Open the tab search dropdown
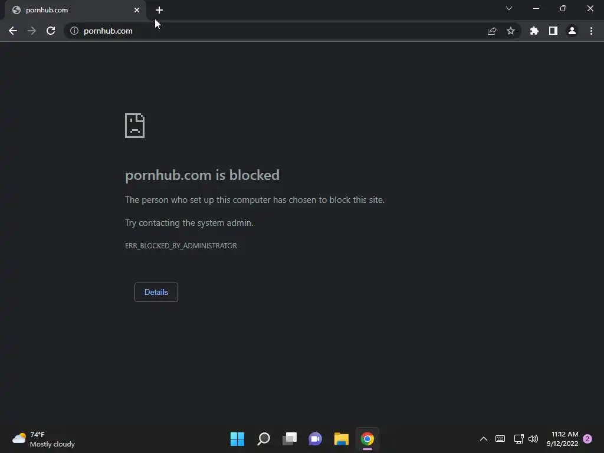604x453 pixels. pos(509,8)
